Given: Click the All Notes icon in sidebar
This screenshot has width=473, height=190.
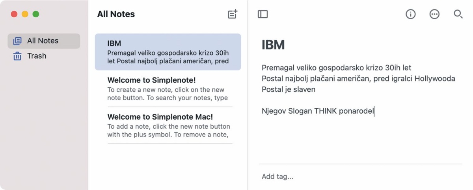Looking at the screenshot, I should coord(17,41).
